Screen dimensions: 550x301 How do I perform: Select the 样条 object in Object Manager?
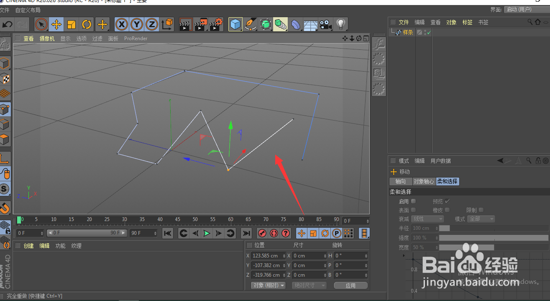(408, 32)
